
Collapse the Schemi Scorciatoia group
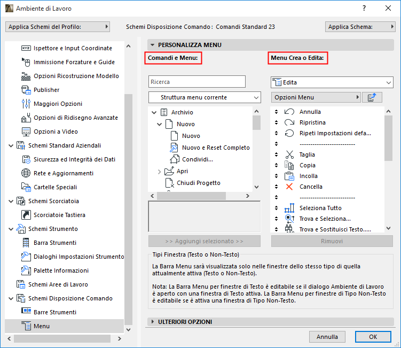click(11, 202)
